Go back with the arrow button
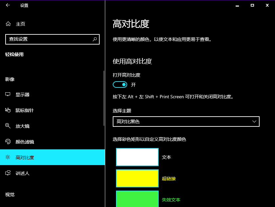The width and height of the screenshot is (275, 207). (x=7, y=5)
